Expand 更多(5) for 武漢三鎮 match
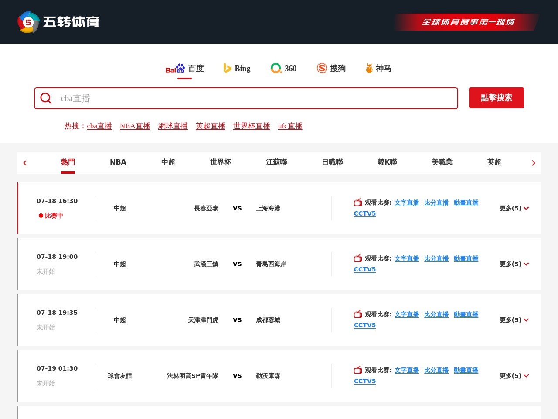Image resolution: width=558 pixels, height=419 pixels. [x=514, y=264]
